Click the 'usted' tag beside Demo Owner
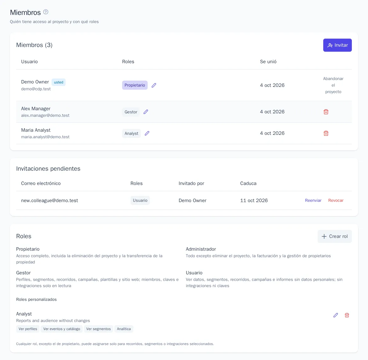The height and width of the screenshot is (360, 368). point(58,82)
